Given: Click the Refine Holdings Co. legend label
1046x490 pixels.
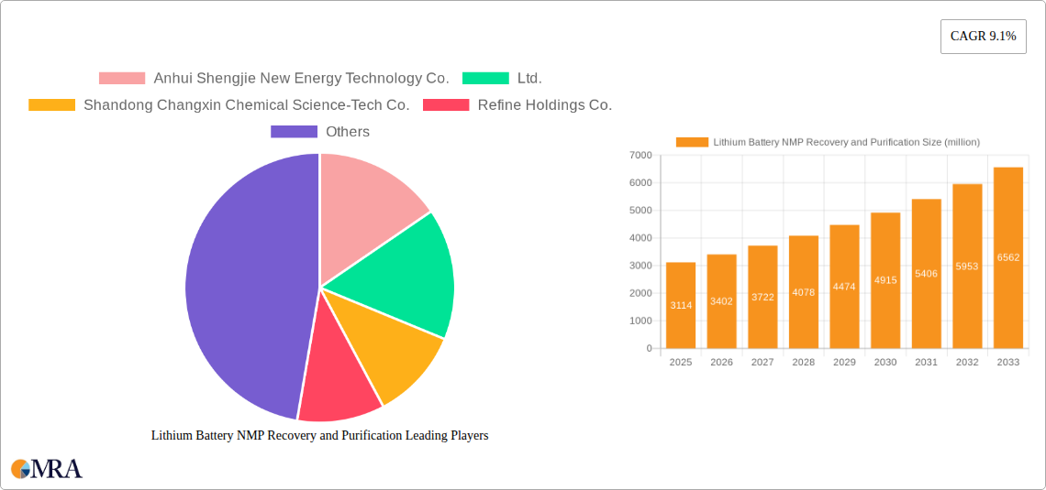Looking at the screenshot, I should point(545,105).
